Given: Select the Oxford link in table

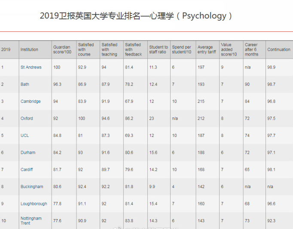Looking at the screenshot, I should (x=27, y=118).
